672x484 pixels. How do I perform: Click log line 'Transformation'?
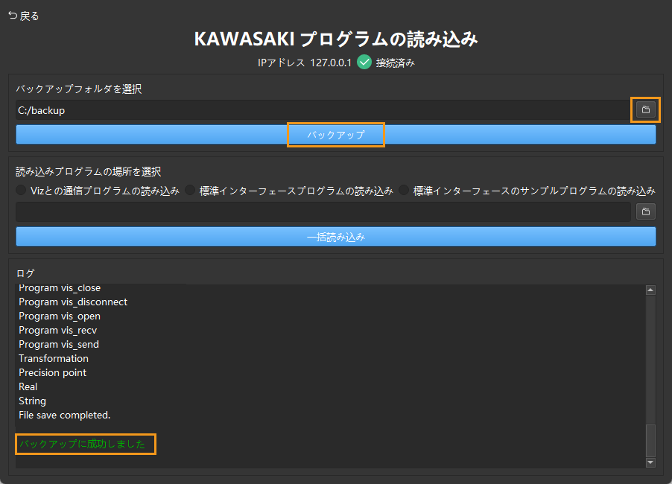click(54, 358)
